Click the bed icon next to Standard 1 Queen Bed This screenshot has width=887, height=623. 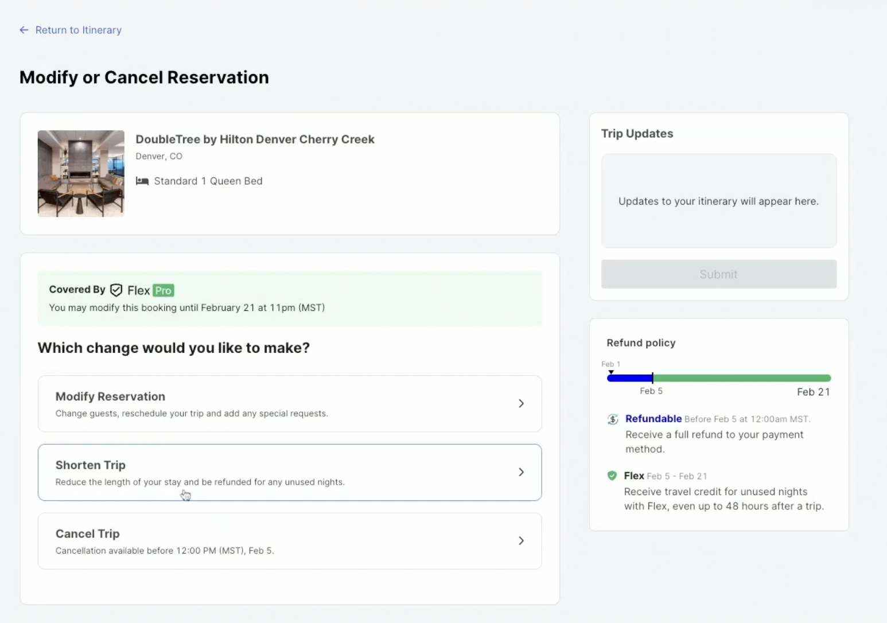coord(142,181)
